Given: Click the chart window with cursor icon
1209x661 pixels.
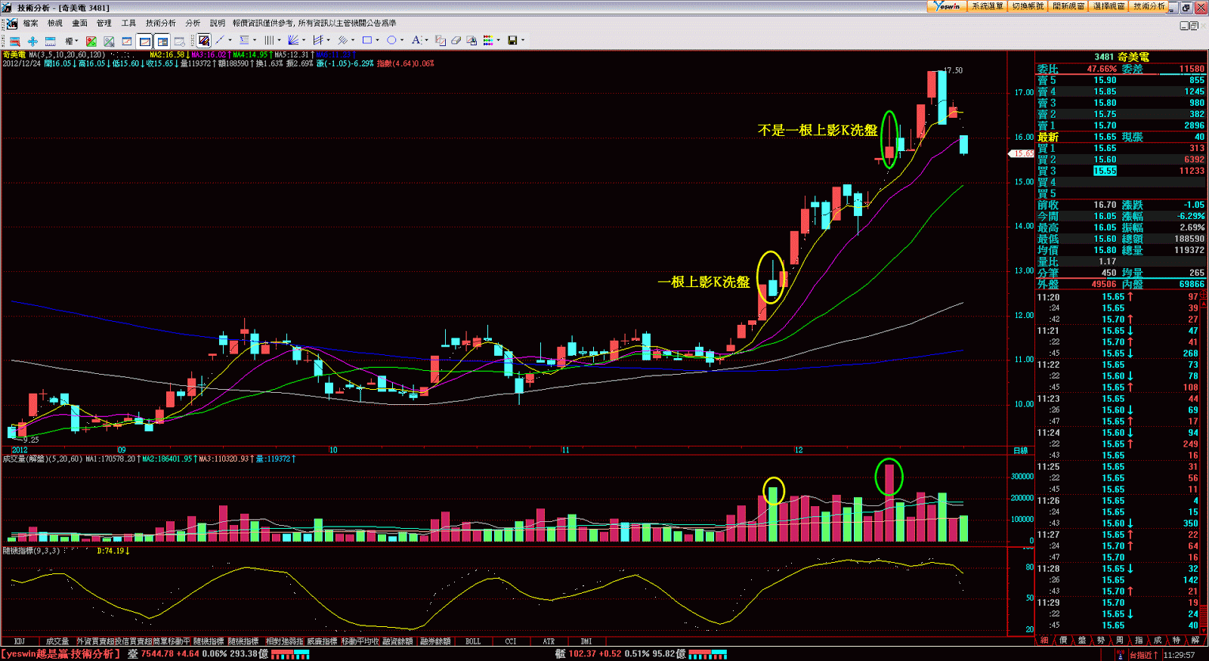Looking at the screenshot, I should tap(180, 41).
